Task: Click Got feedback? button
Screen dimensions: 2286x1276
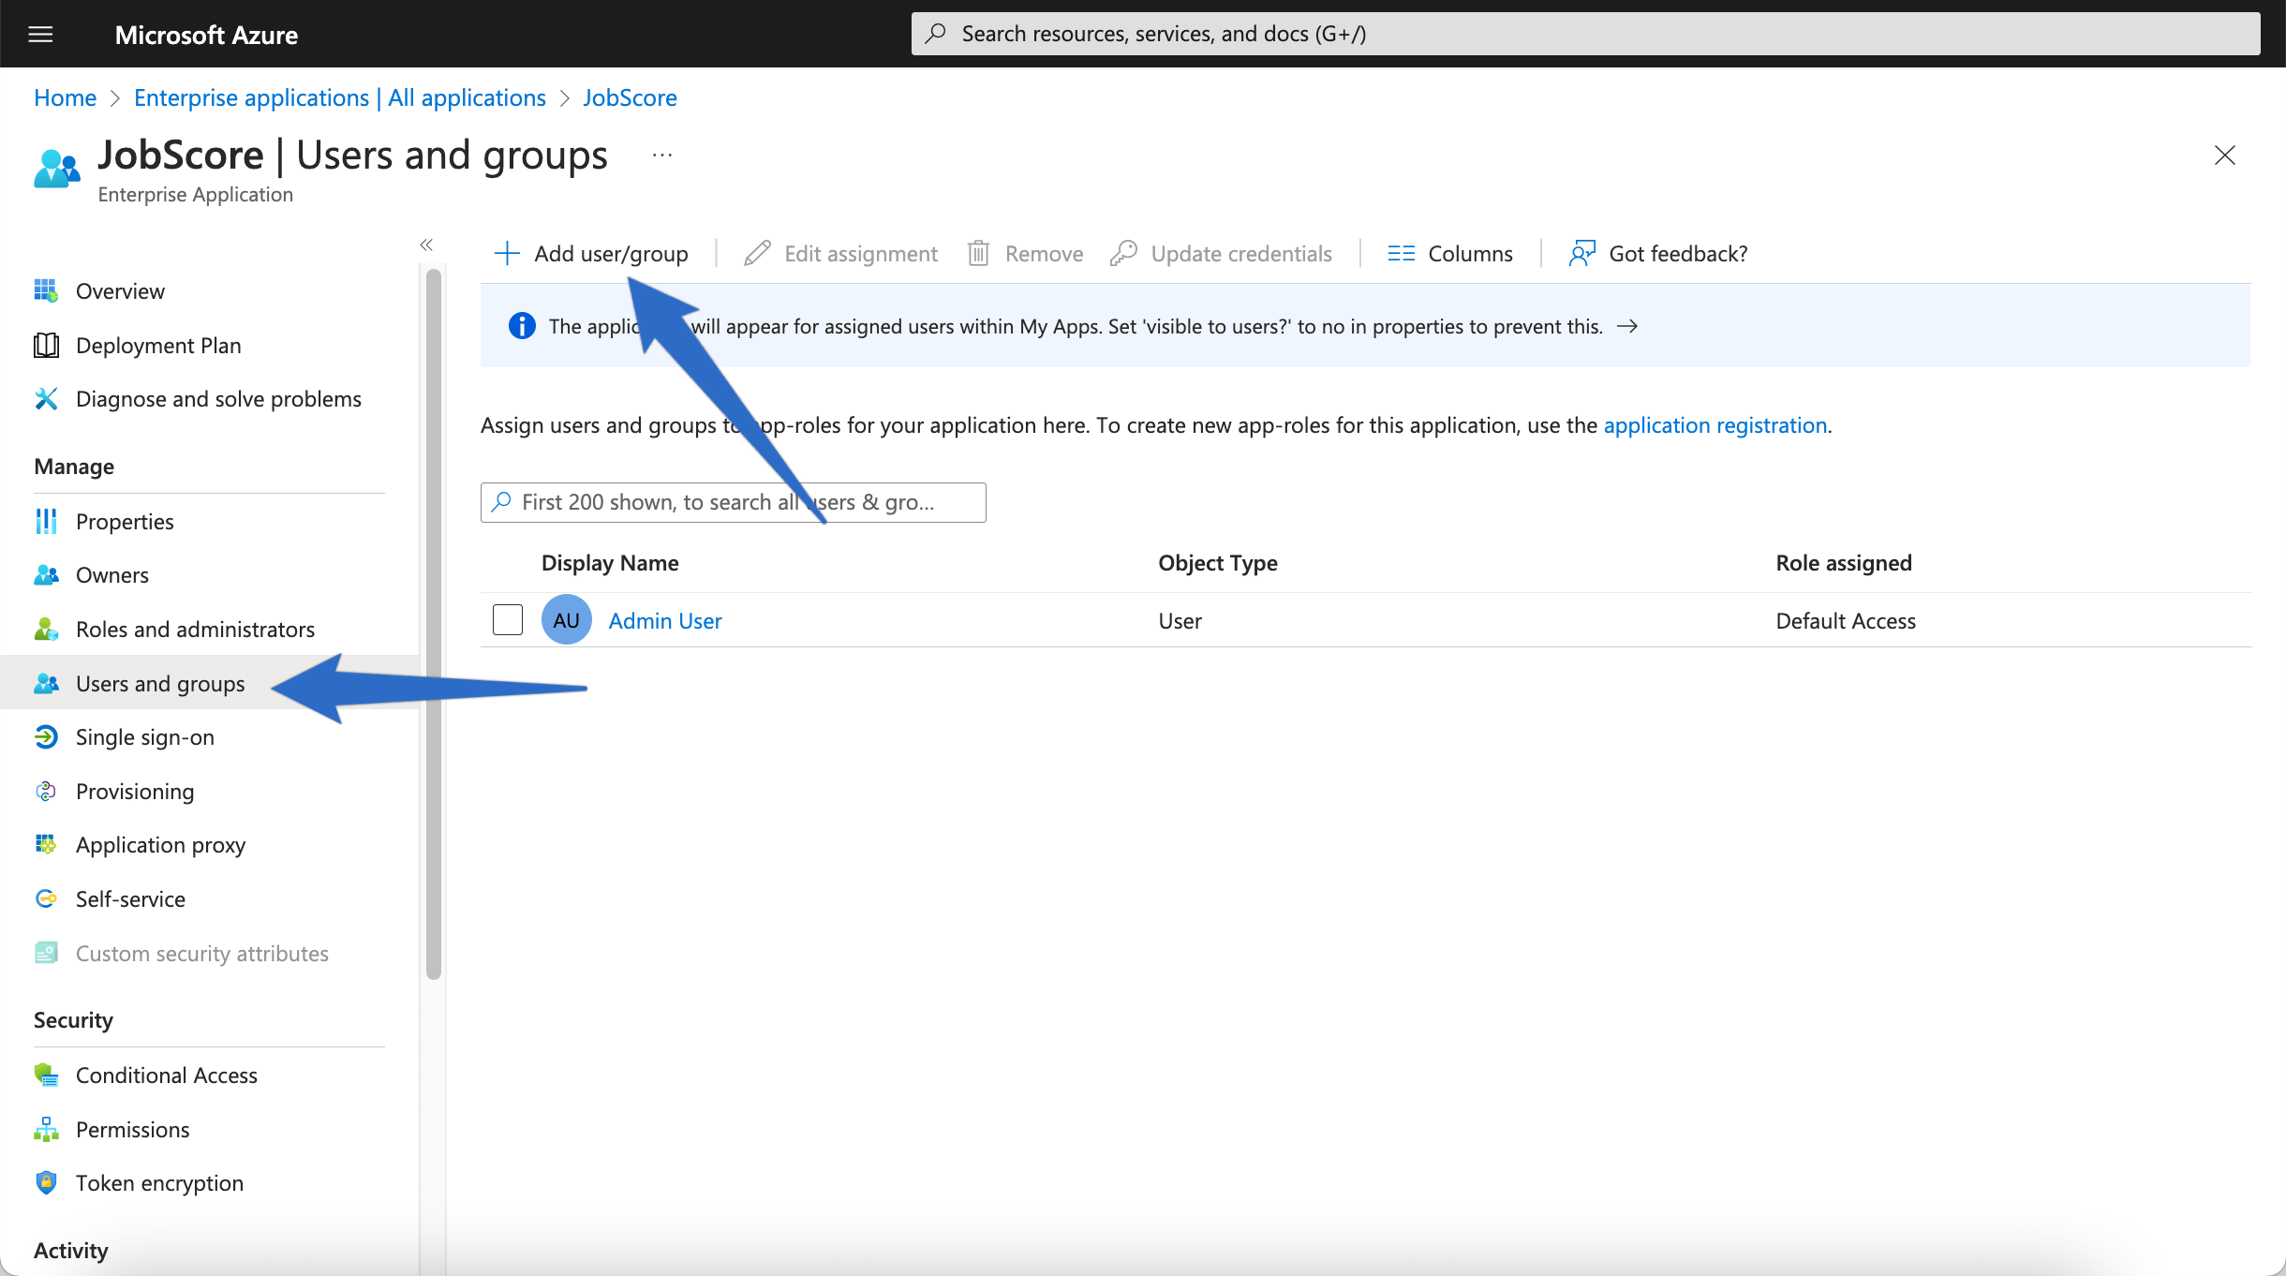Action: click(1658, 254)
